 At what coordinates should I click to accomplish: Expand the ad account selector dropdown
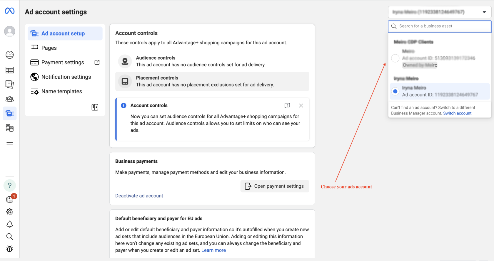440,12
